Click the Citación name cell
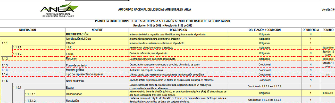The height and width of the screenshot is (103, 335). (x=71, y=43)
